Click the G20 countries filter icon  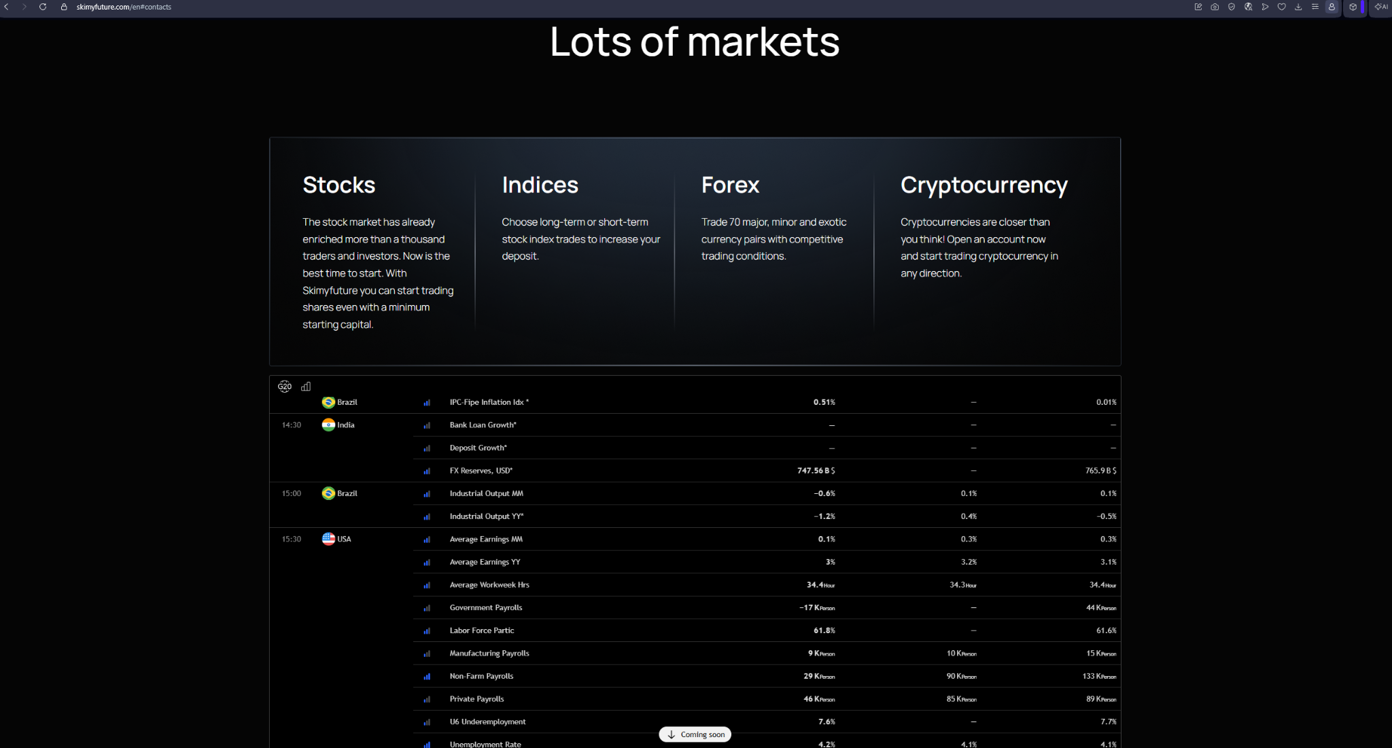pyautogui.click(x=285, y=387)
